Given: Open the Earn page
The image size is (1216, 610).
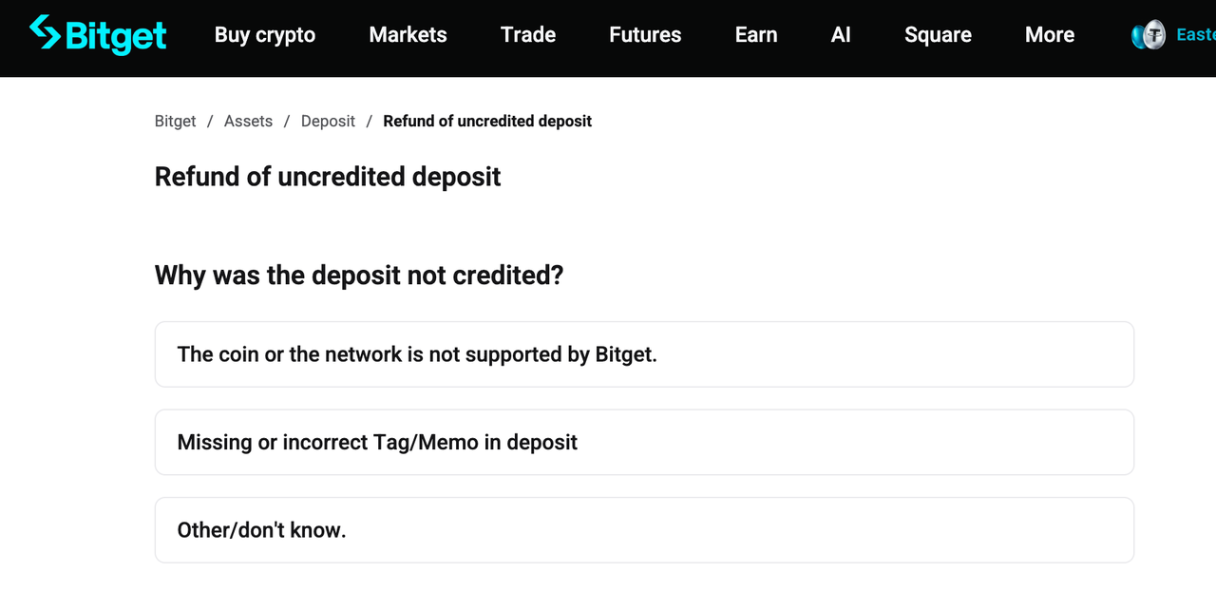Looking at the screenshot, I should tap(755, 35).
